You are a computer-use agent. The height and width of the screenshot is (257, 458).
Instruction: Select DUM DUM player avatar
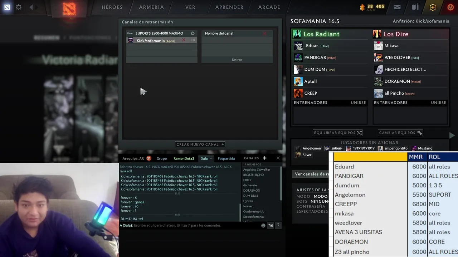[298, 70]
